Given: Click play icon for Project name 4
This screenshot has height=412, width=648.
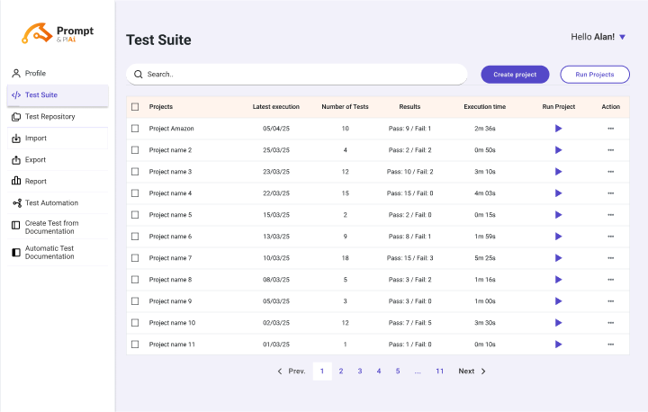Looking at the screenshot, I should pos(558,193).
